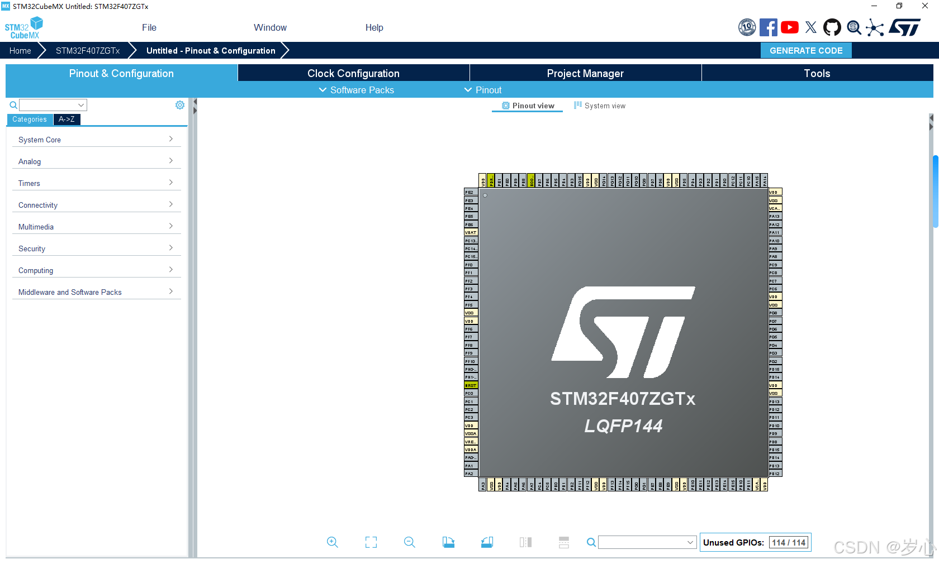Open the Help menu
The width and height of the screenshot is (939, 564).
pos(374,27)
